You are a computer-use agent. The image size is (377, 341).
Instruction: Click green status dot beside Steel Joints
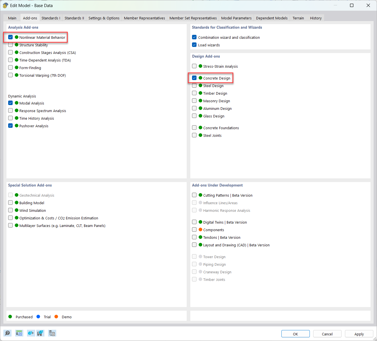(x=200, y=135)
